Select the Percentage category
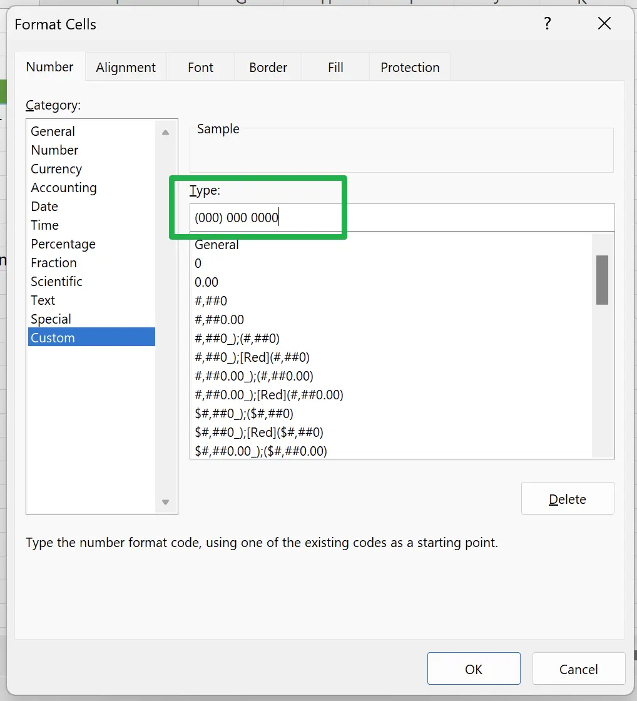The height and width of the screenshot is (701, 637). coord(63,244)
